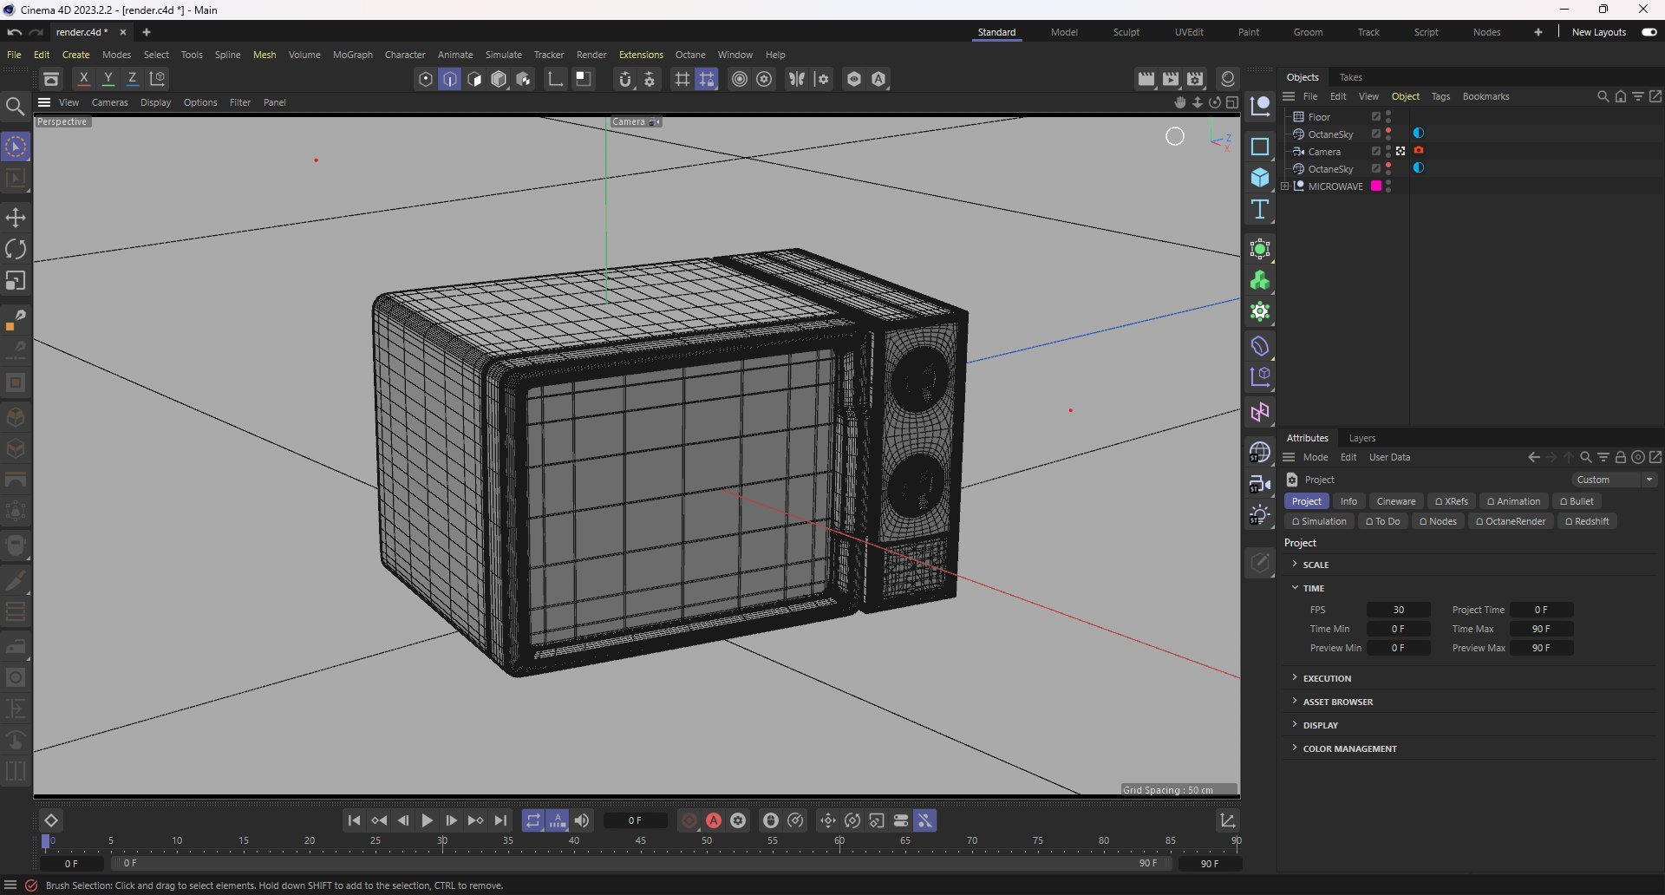The width and height of the screenshot is (1665, 895).
Task: Open Edit Render Settings icon
Action: tap(1196, 79)
